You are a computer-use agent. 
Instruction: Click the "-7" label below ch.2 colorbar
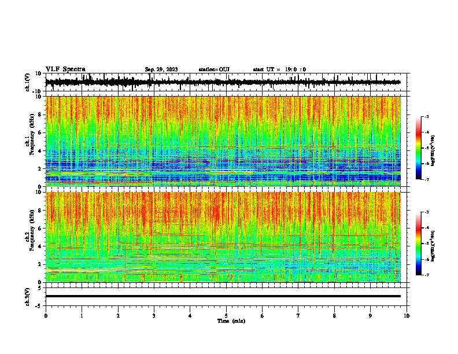point(426,275)
